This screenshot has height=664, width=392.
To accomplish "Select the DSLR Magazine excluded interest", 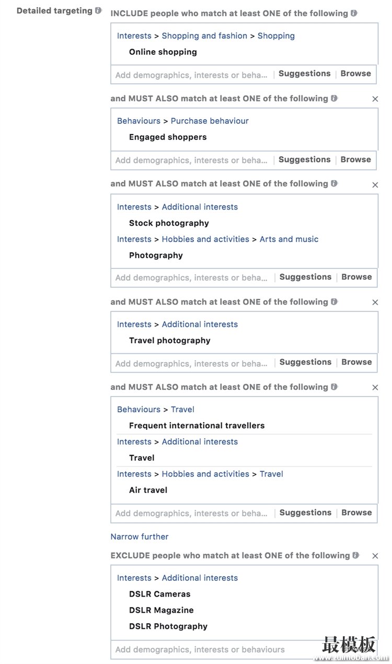I will tap(162, 610).
